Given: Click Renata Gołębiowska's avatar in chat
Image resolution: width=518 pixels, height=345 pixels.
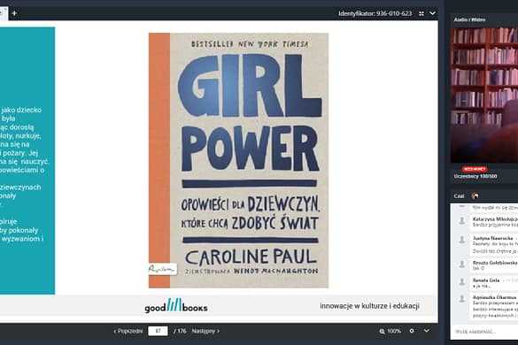Looking at the screenshot, I should coord(462,264).
